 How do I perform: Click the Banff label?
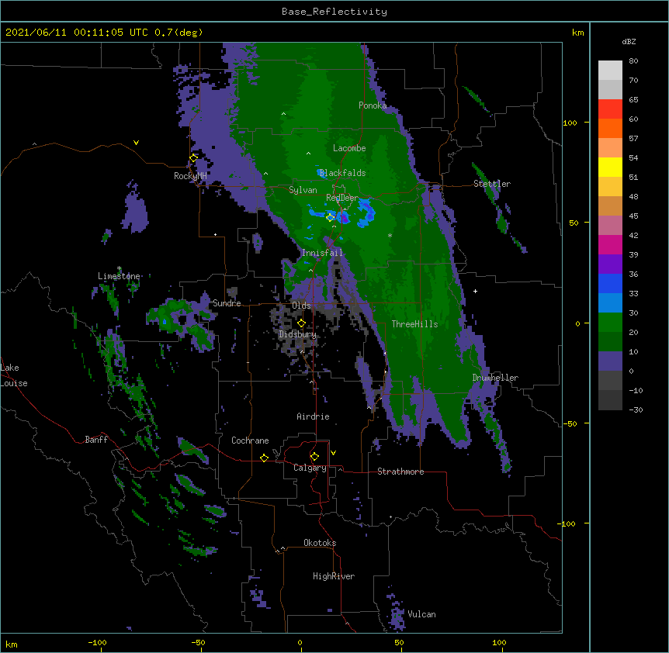96,440
